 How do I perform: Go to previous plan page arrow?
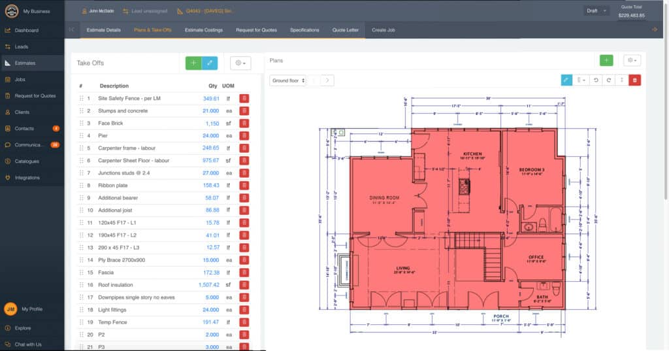(314, 80)
